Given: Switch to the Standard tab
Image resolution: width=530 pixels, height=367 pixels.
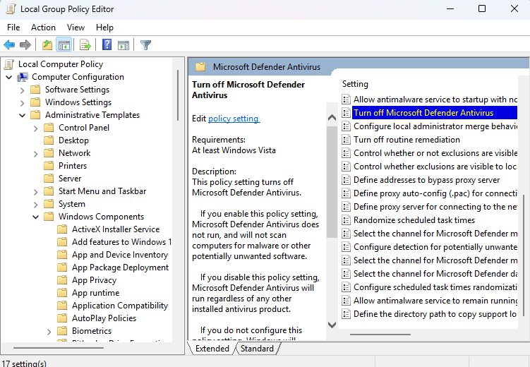Looking at the screenshot, I should 257,349.
